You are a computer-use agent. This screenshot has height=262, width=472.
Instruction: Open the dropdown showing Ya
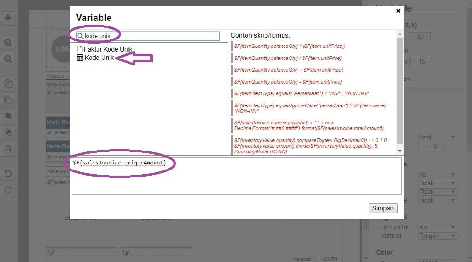click(437, 175)
